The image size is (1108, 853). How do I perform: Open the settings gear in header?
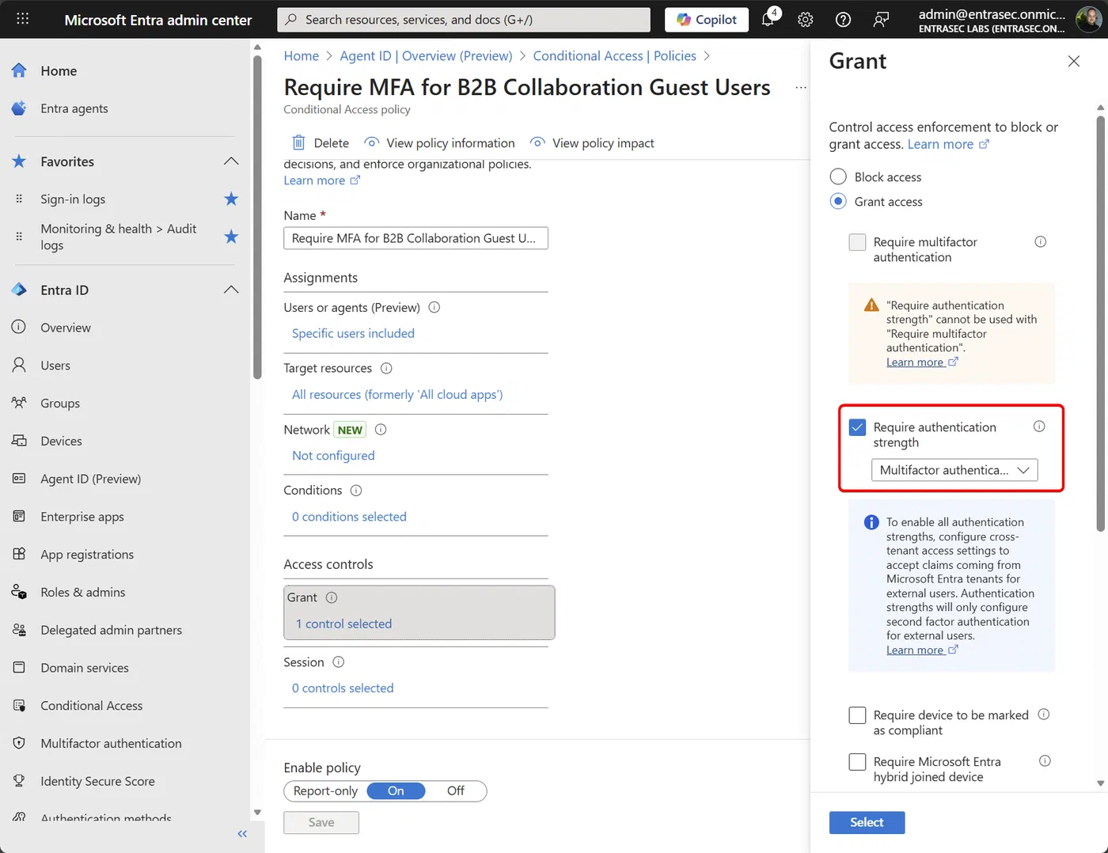click(805, 20)
